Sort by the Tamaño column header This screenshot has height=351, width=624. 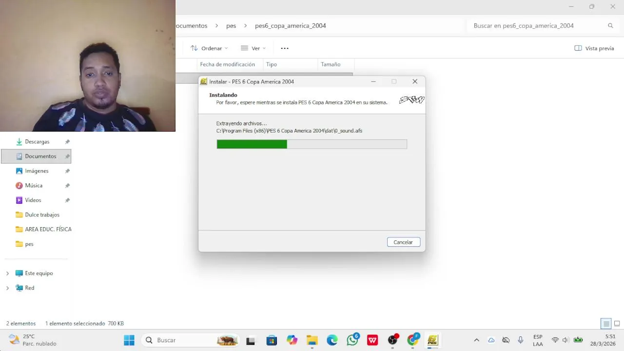point(331,64)
